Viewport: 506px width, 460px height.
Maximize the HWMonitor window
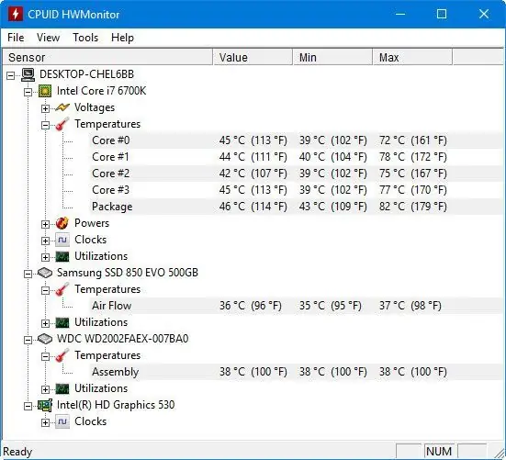tap(442, 14)
